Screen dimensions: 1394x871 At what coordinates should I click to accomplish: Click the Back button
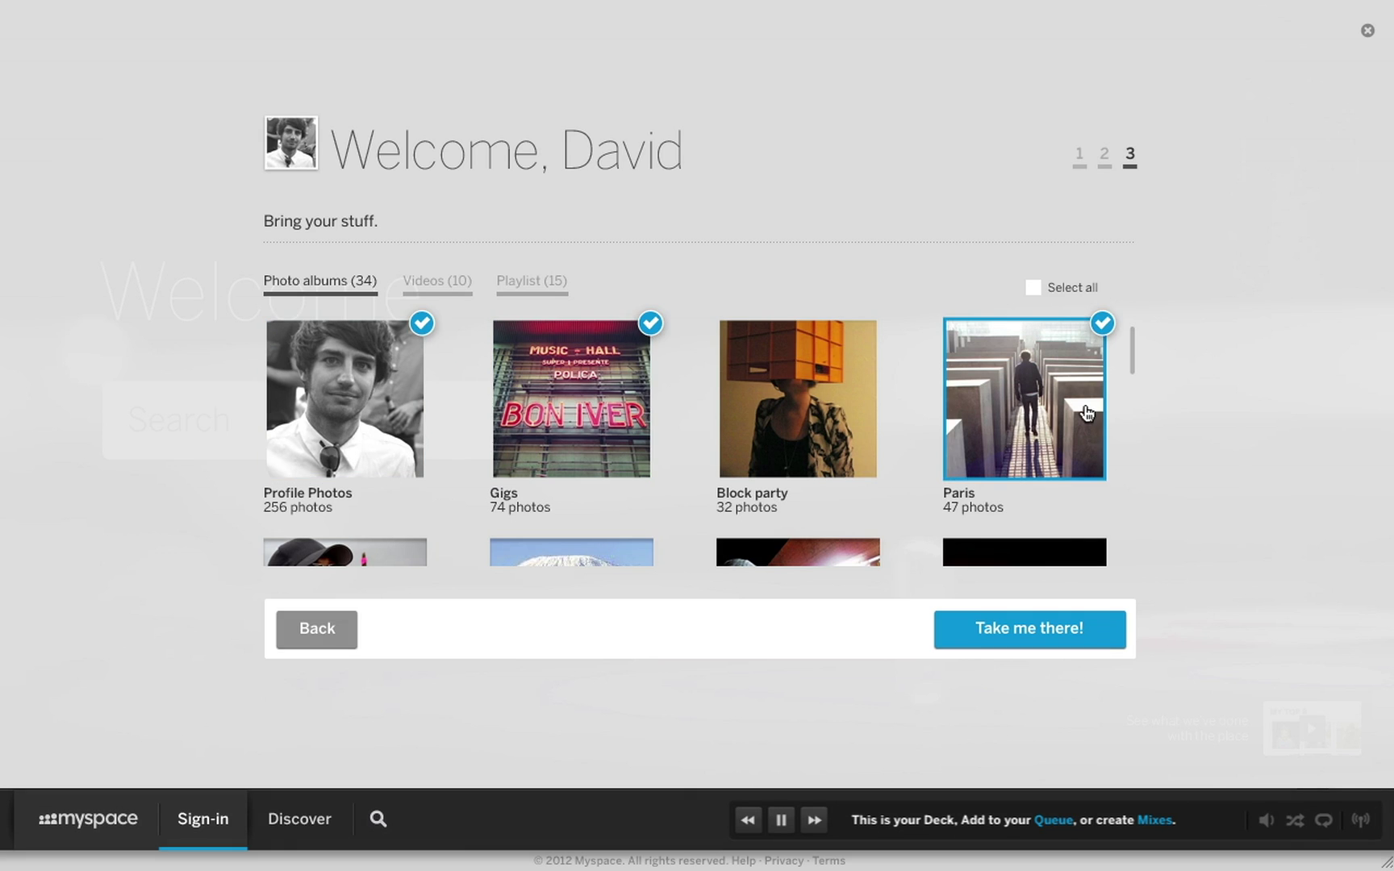click(x=317, y=629)
